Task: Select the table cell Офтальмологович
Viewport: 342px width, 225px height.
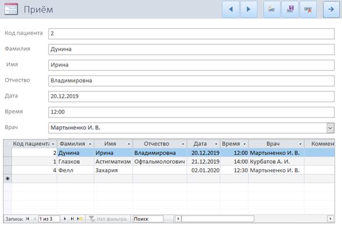Action: point(160,162)
